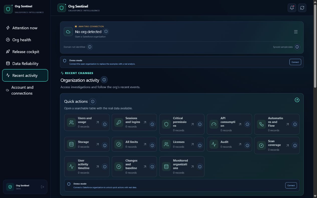Click Connect in Quick actions Demo banner
This screenshot has height=198, width=317.
291,185
